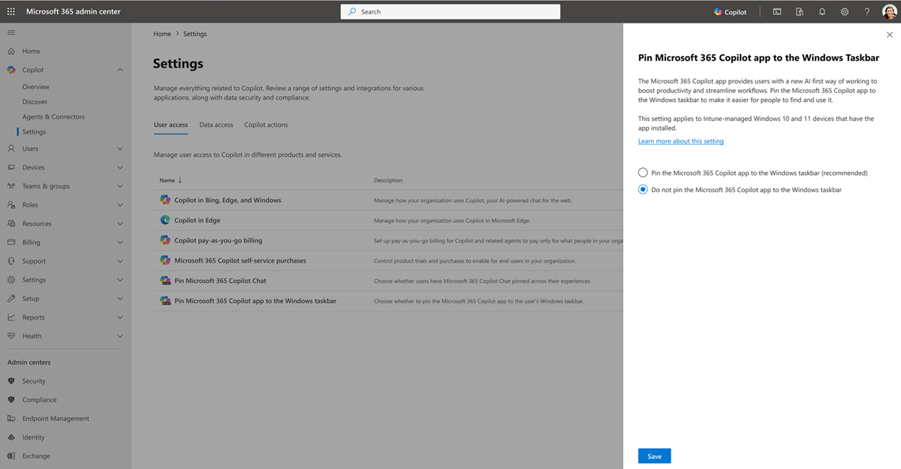Click the Microsoft 365 admin center title

(x=74, y=12)
